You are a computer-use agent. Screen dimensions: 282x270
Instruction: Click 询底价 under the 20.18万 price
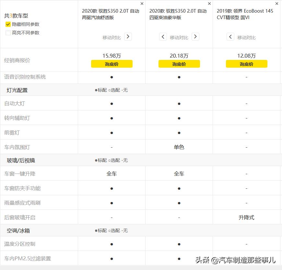(x=179, y=64)
